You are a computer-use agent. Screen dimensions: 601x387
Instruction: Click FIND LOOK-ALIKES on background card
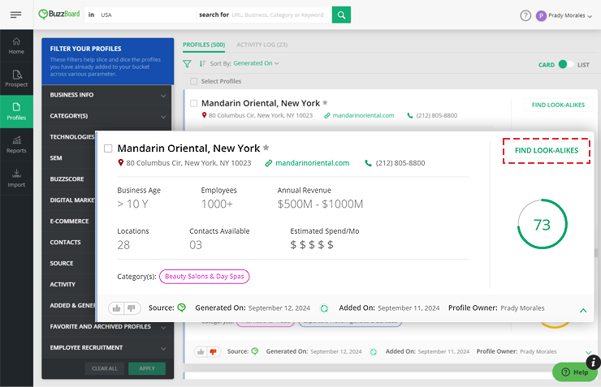pyautogui.click(x=558, y=105)
